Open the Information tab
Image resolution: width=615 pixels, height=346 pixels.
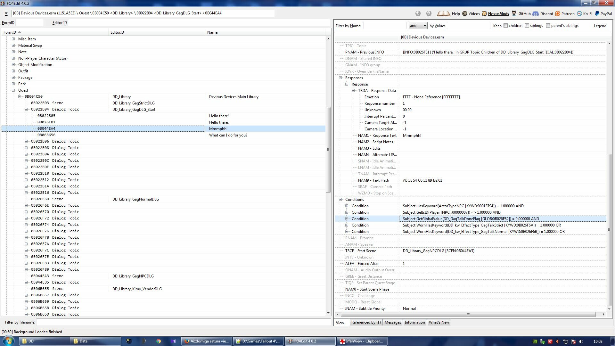click(414, 322)
